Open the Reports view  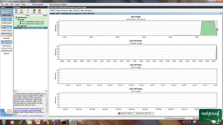pyautogui.click(x=6, y=51)
